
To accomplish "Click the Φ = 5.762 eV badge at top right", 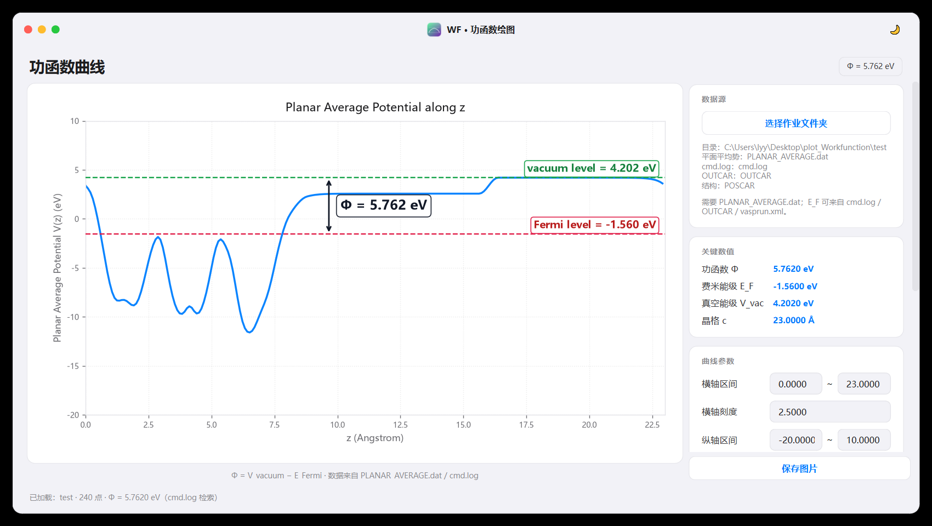I will pos(871,66).
